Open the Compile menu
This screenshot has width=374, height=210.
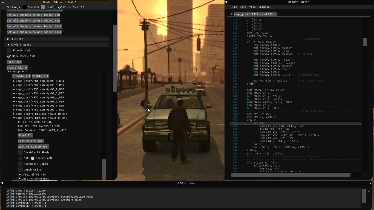[x=264, y=7]
